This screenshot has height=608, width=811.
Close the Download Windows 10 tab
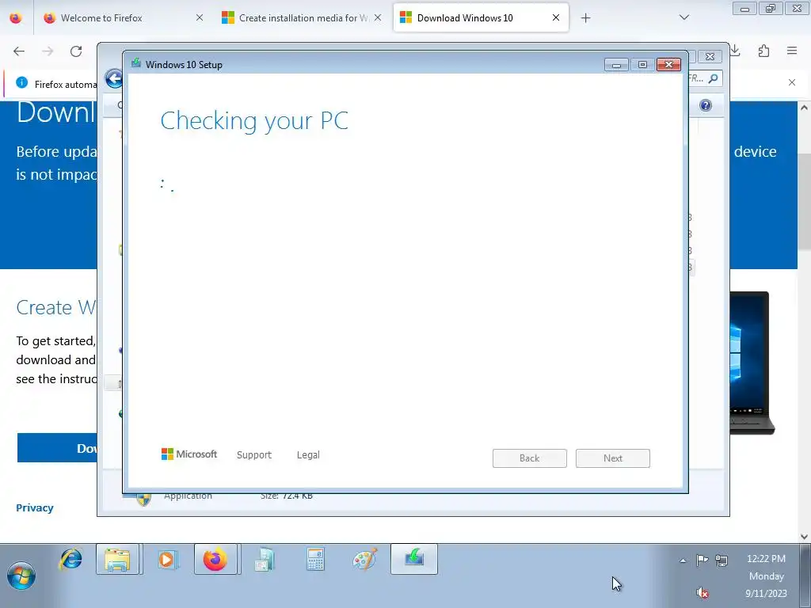tap(556, 17)
